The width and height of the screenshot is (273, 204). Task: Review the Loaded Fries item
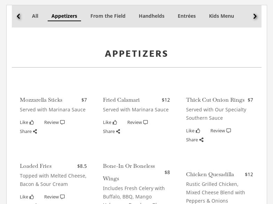(54, 197)
